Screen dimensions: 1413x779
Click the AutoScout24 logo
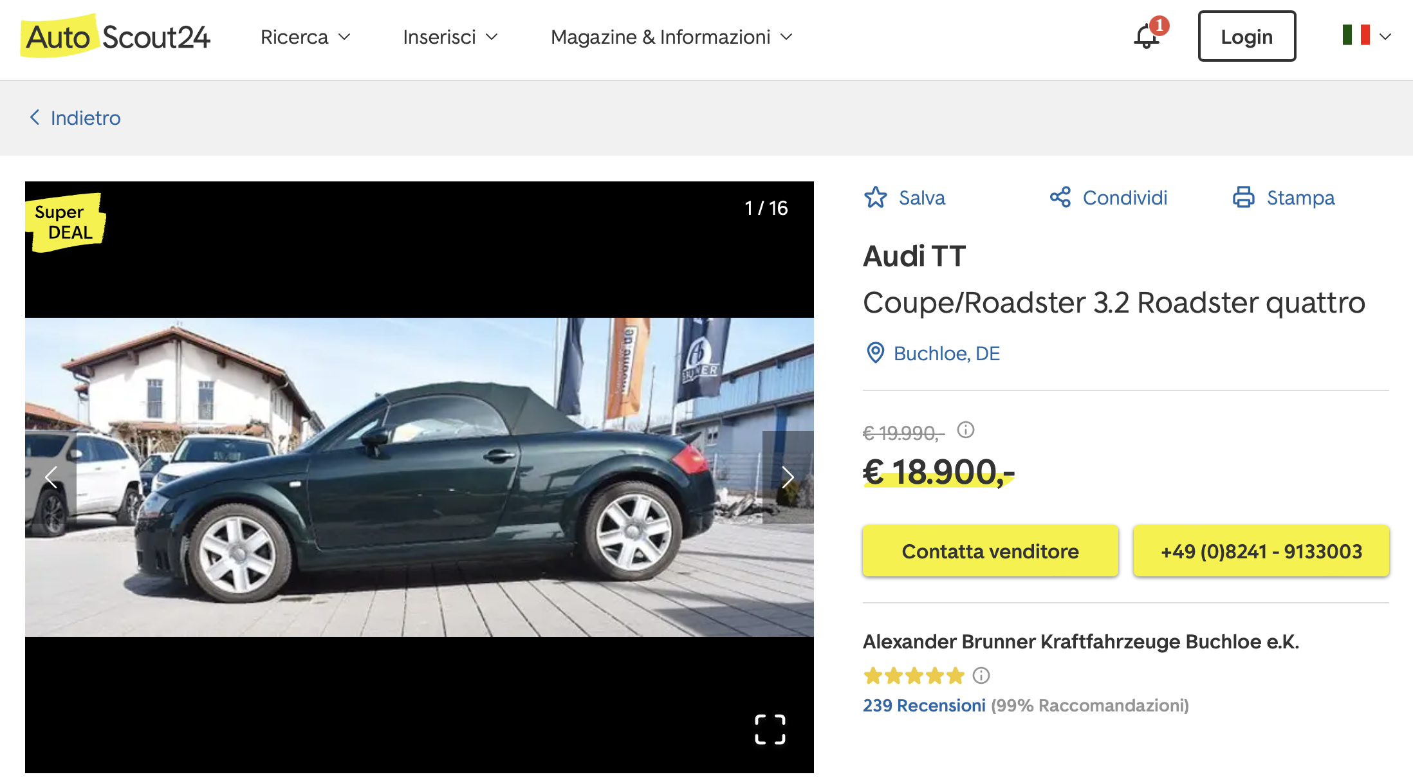[x=116, y=37]
